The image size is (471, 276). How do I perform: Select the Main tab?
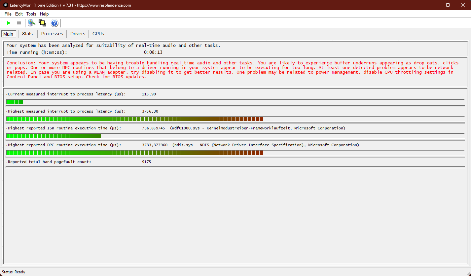coord(8,34)
